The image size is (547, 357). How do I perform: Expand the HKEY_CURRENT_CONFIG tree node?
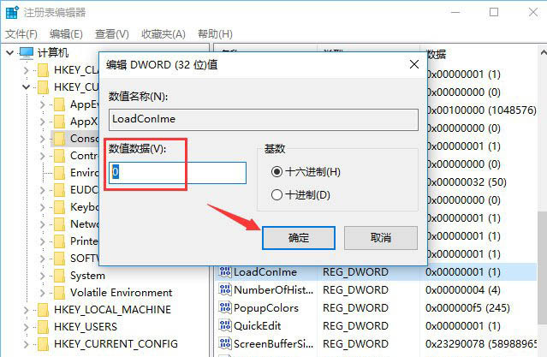pos(26,344)
